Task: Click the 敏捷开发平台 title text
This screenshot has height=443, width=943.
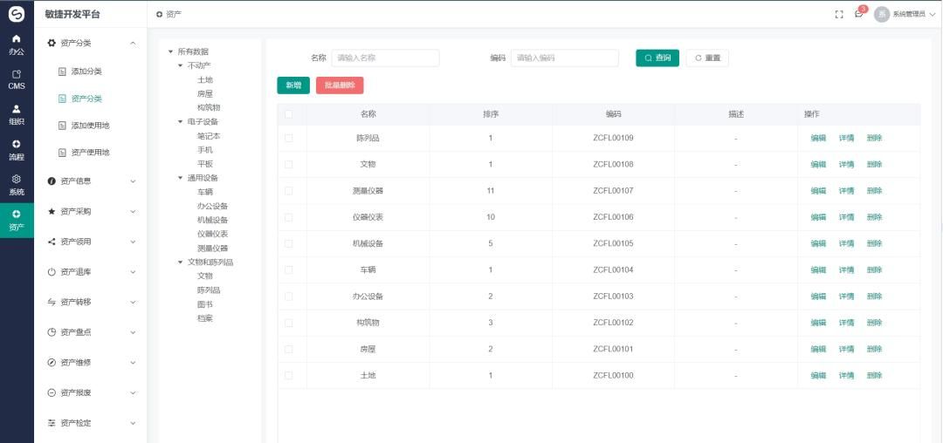Action: 72,15
